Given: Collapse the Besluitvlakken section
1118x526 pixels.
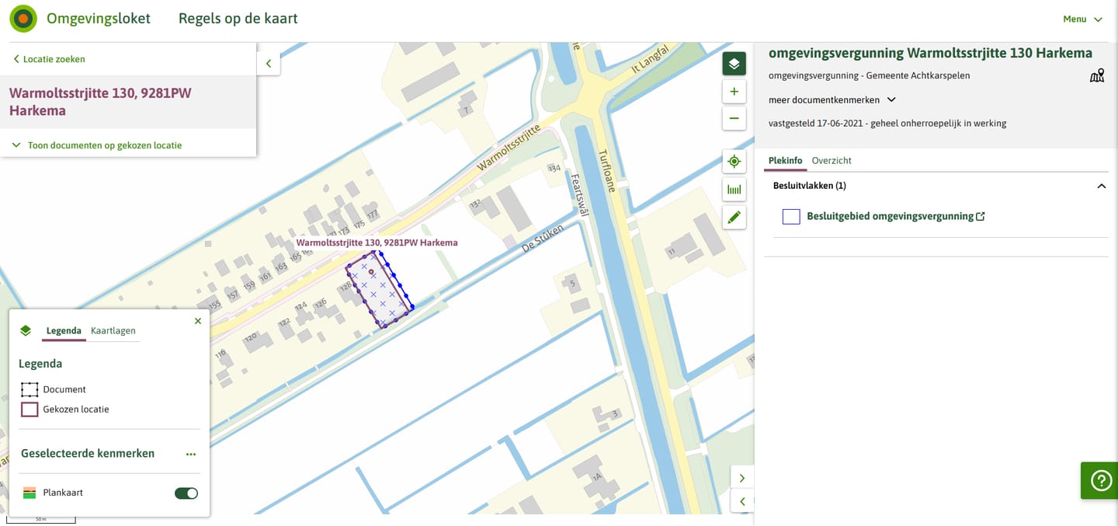Looking at the screenshot, I should 1101,186.
